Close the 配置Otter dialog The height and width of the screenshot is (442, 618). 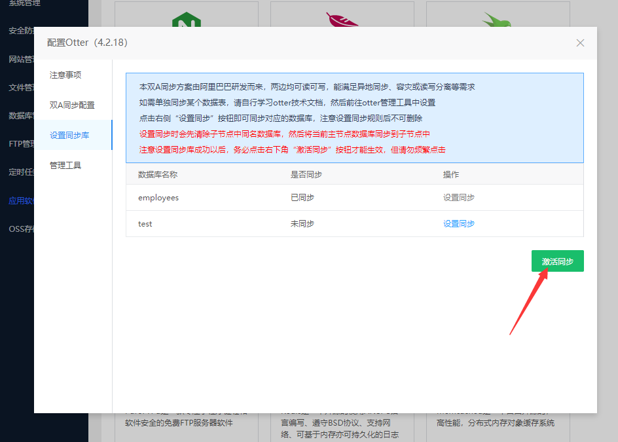point(580,43)
